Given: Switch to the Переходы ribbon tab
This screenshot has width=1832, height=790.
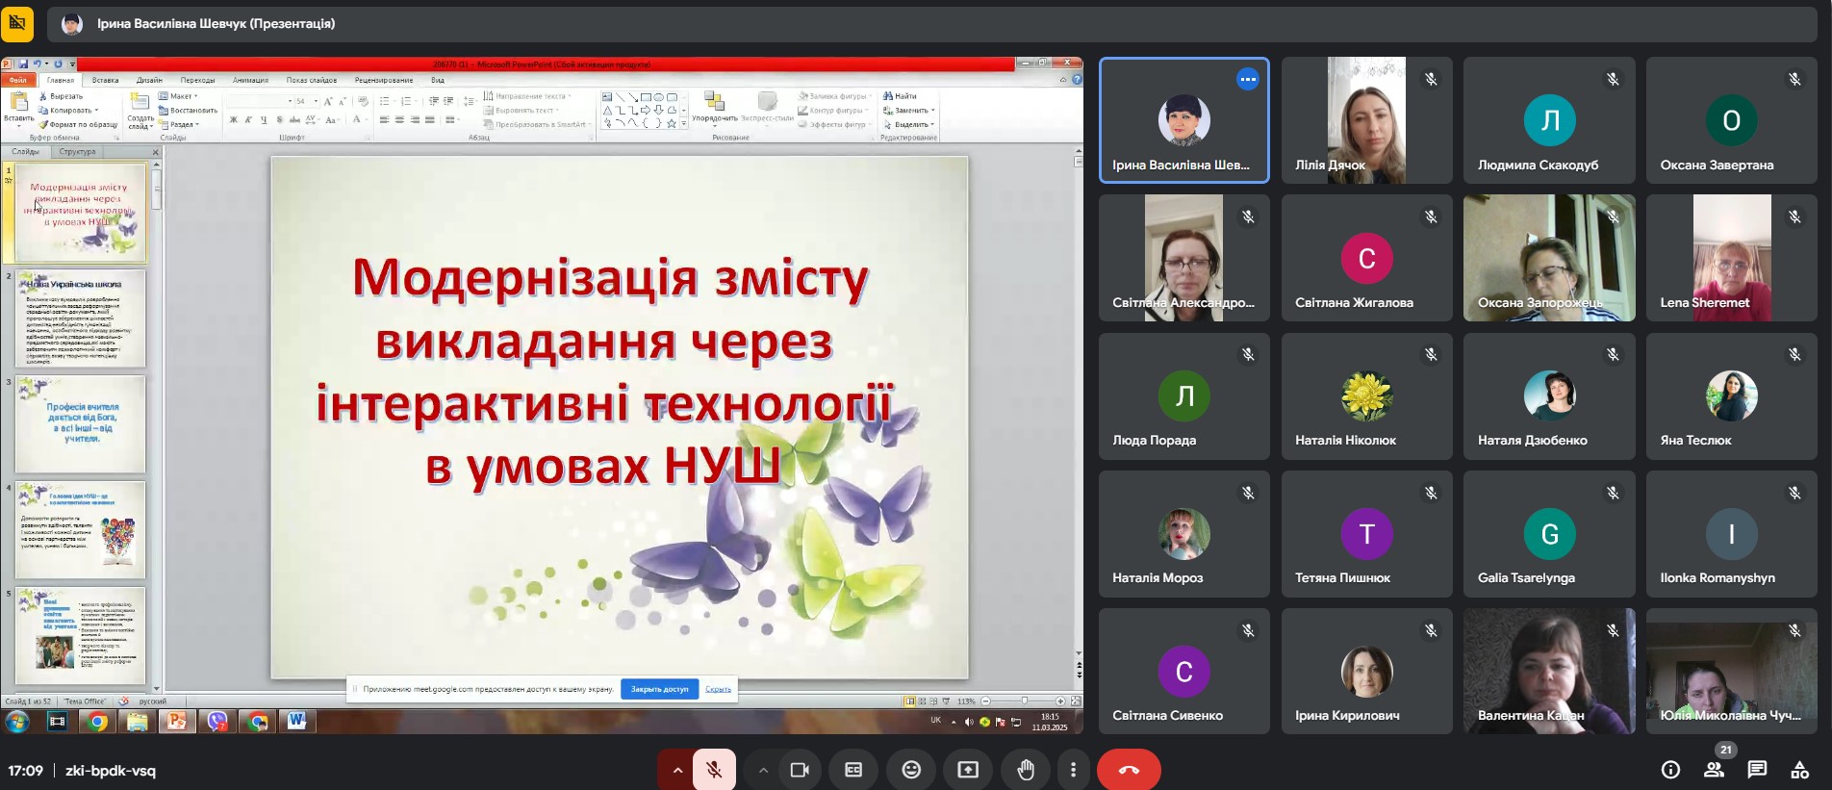Looking at the screenshot, I should [x=197, y=80].
